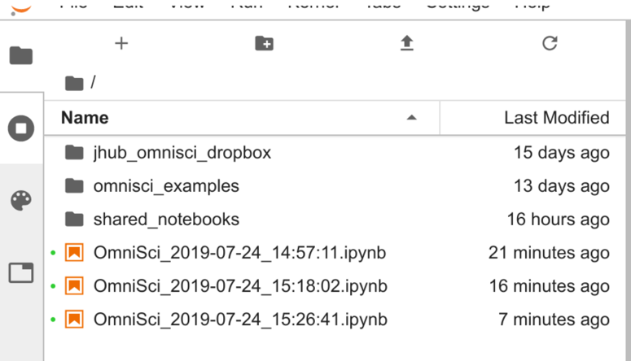Screen dimensions: 631x361
Task: Show running terminals and kernels panel
Action: point(21,128)
